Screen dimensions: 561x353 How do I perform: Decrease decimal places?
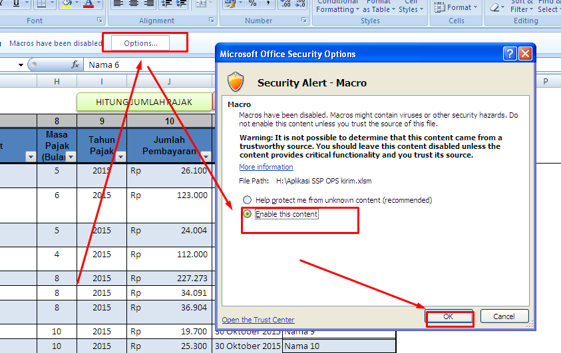[300, 3]
